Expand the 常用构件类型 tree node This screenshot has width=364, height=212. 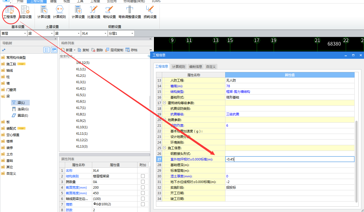pos(3,57)
